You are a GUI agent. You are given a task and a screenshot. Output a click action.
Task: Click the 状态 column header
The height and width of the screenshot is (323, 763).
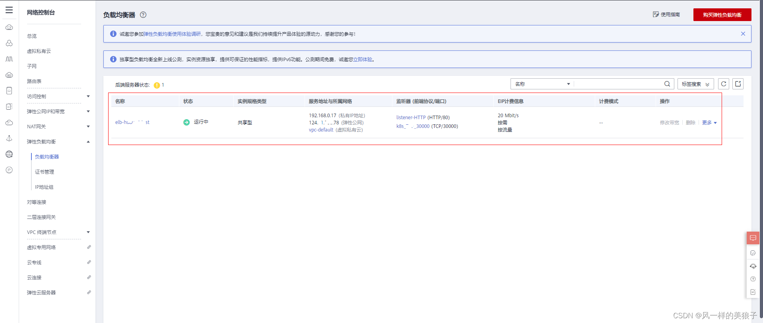pos(188,101)
